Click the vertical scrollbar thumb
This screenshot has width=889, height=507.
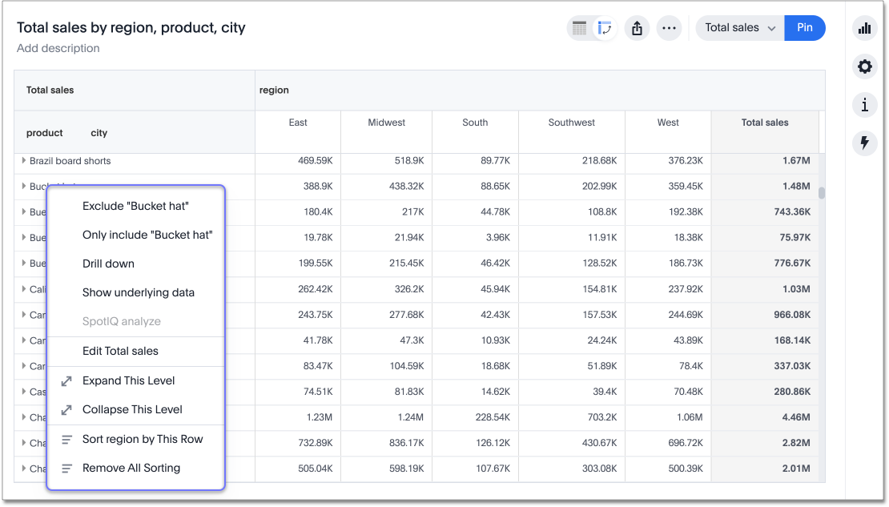click(x=821, y=193)
